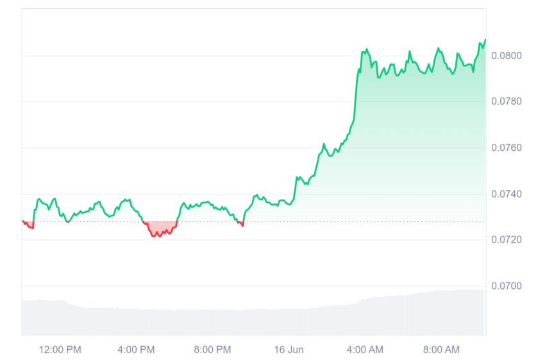The width and height of the screenshot is (545, 364).
Task: Click the 8:00 PM time label
Action: tap(212, 349)
